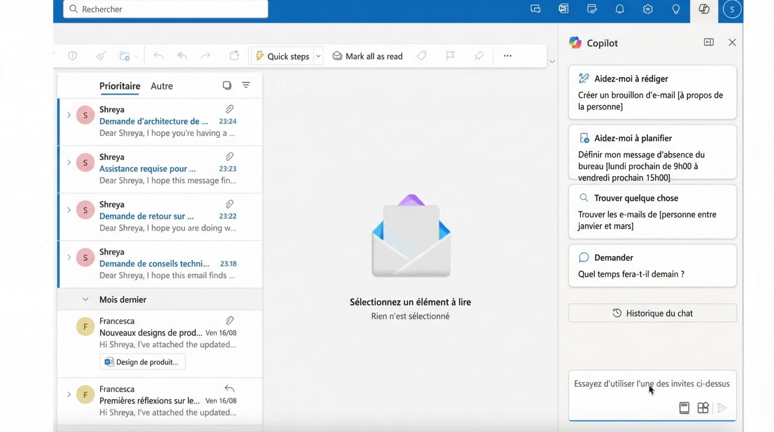The height and width of the screenshot is (432, 774).
Task: Choose the Aidez-moi à rédiger prompt
Action: 652,92
